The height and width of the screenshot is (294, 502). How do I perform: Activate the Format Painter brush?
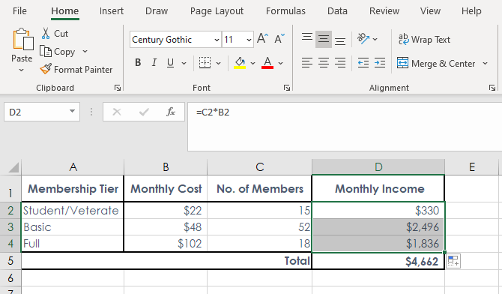click(x=46, y=69)
